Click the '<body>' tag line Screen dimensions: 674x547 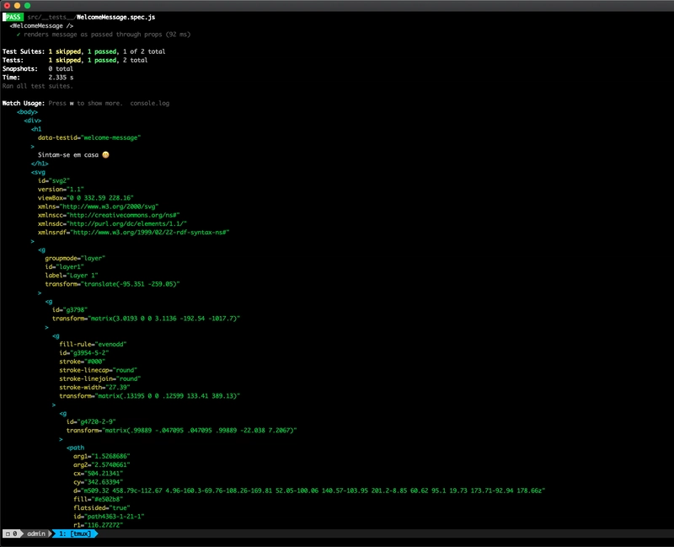pyautogui.click(x=27, y=112)
